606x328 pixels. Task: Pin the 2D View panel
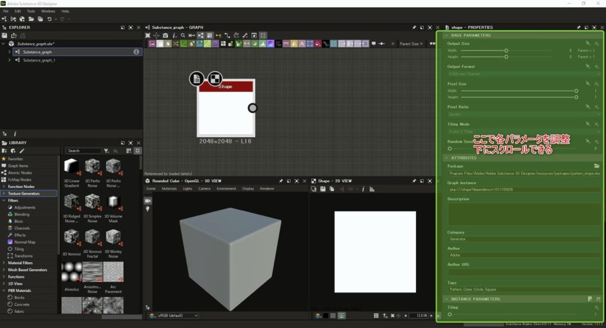point(414,181)
